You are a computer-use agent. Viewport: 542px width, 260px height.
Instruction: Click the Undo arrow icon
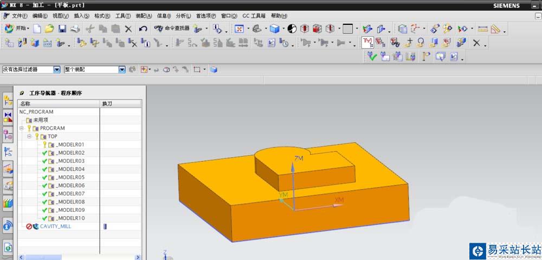tap(143, 29)
